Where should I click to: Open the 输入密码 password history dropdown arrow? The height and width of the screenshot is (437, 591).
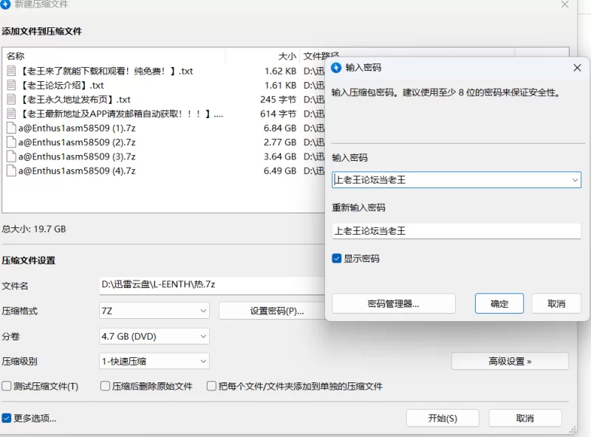tap(575, 180)
